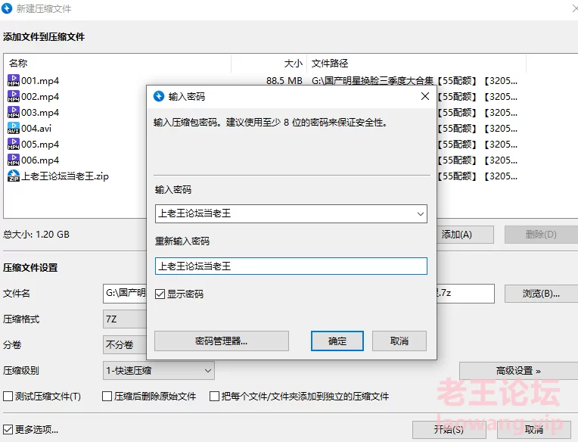This screenshot has width=578, height=442.
Task: Enable 压缩后删除原始文件 checkbox
Action: click(x=107, y=397)
